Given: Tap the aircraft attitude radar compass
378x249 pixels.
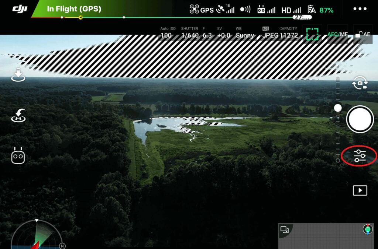Looking at the screenshot, I should pyautogui.click(x=37, y=234).
